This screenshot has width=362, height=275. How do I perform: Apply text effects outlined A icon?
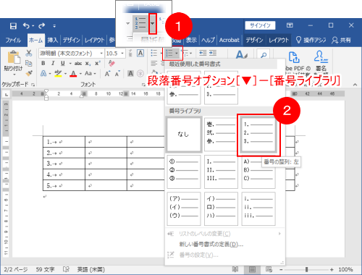43,73
